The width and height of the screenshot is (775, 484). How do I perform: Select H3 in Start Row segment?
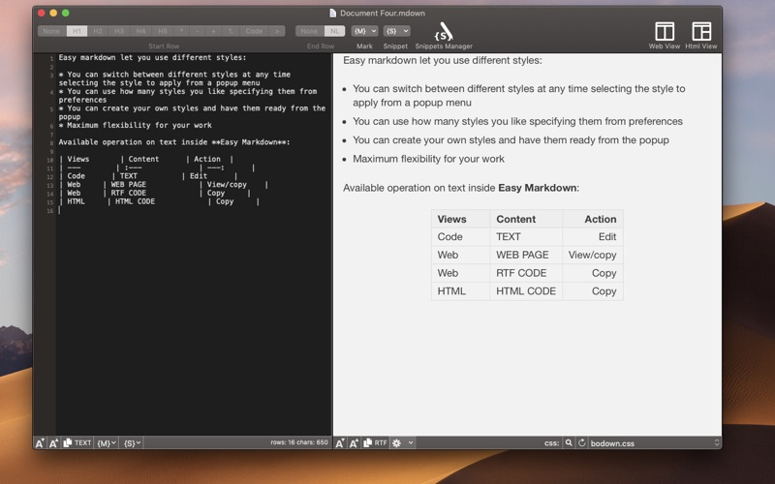point(119,31)
